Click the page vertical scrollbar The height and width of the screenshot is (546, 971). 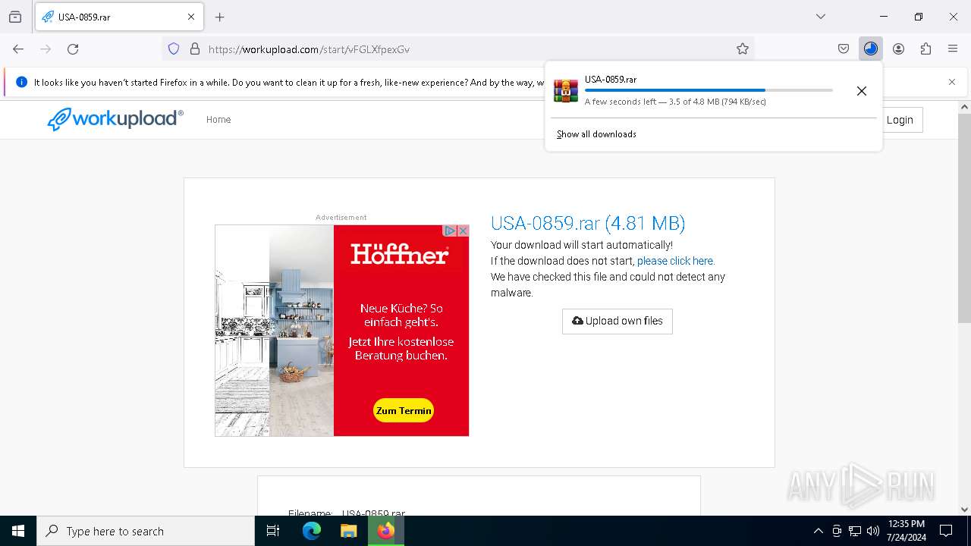[x=964, y=220]
